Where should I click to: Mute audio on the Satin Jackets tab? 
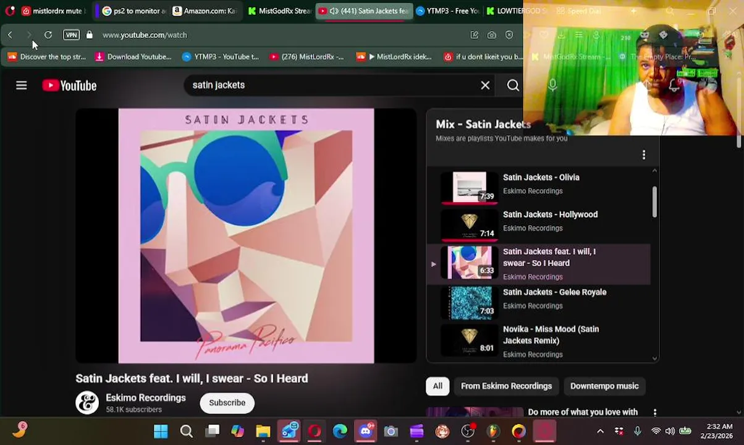coord(334,11)
